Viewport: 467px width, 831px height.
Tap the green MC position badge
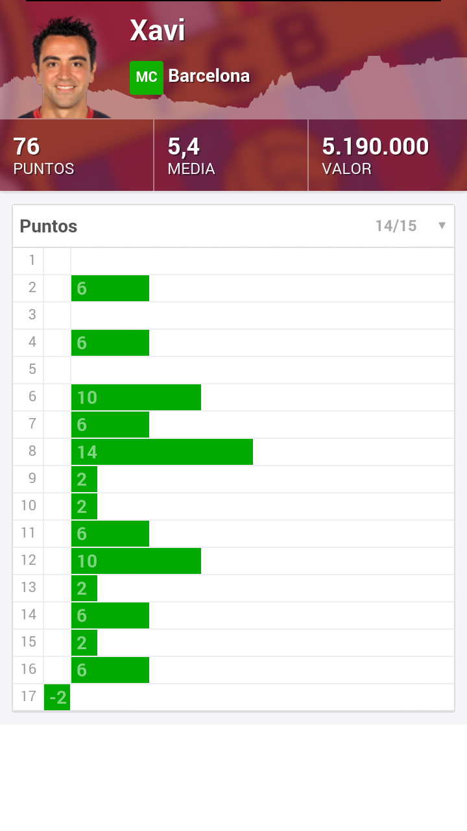[x=146, y=77]
